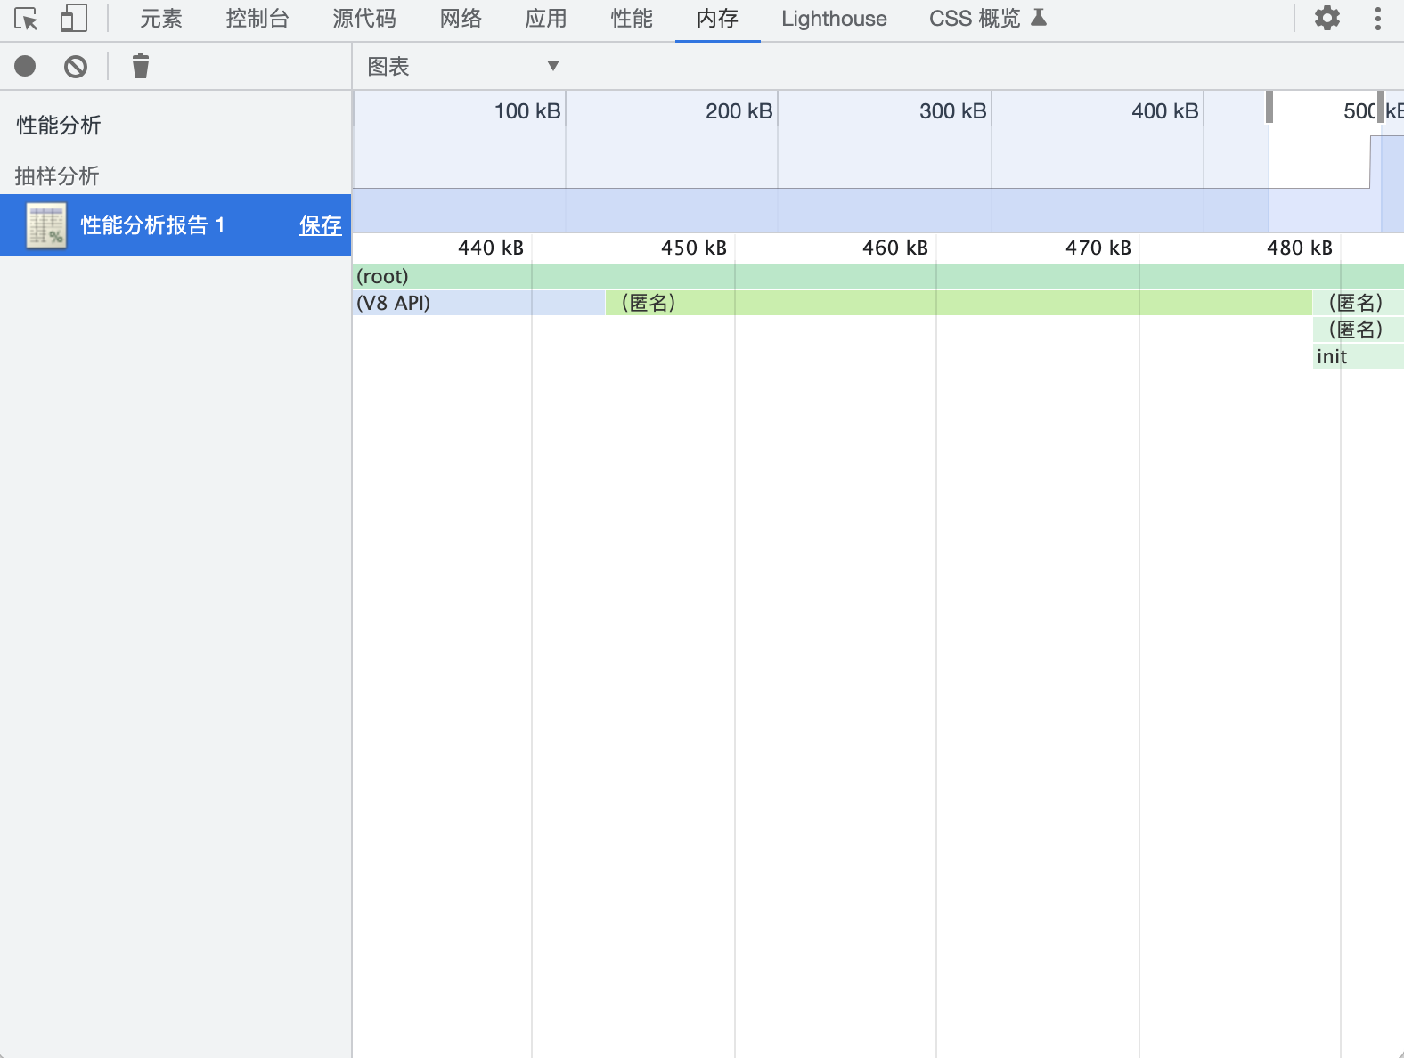
Task: Switch to the 性能 tab
Action: pos(632,19)
